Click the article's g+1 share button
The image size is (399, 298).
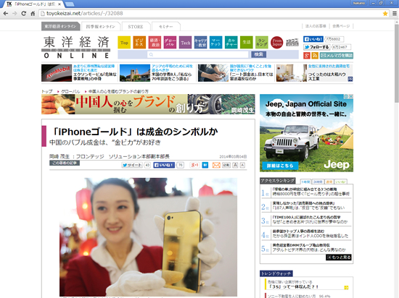pyautogui.click(x=194, y=165)
